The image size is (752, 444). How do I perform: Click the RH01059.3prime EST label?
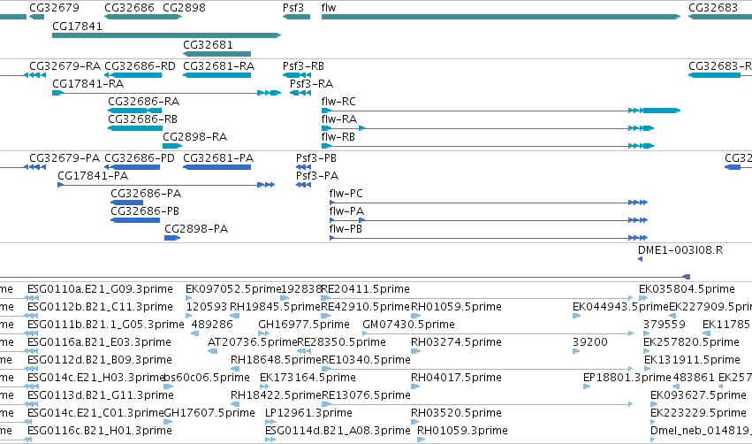[x=462, y=431]
